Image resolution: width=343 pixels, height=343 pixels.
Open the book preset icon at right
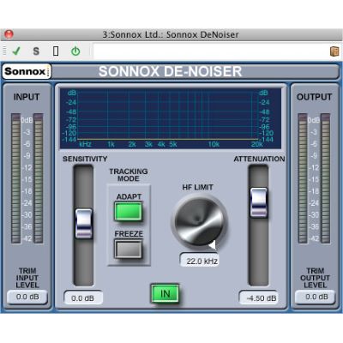(x=334, y=51)
